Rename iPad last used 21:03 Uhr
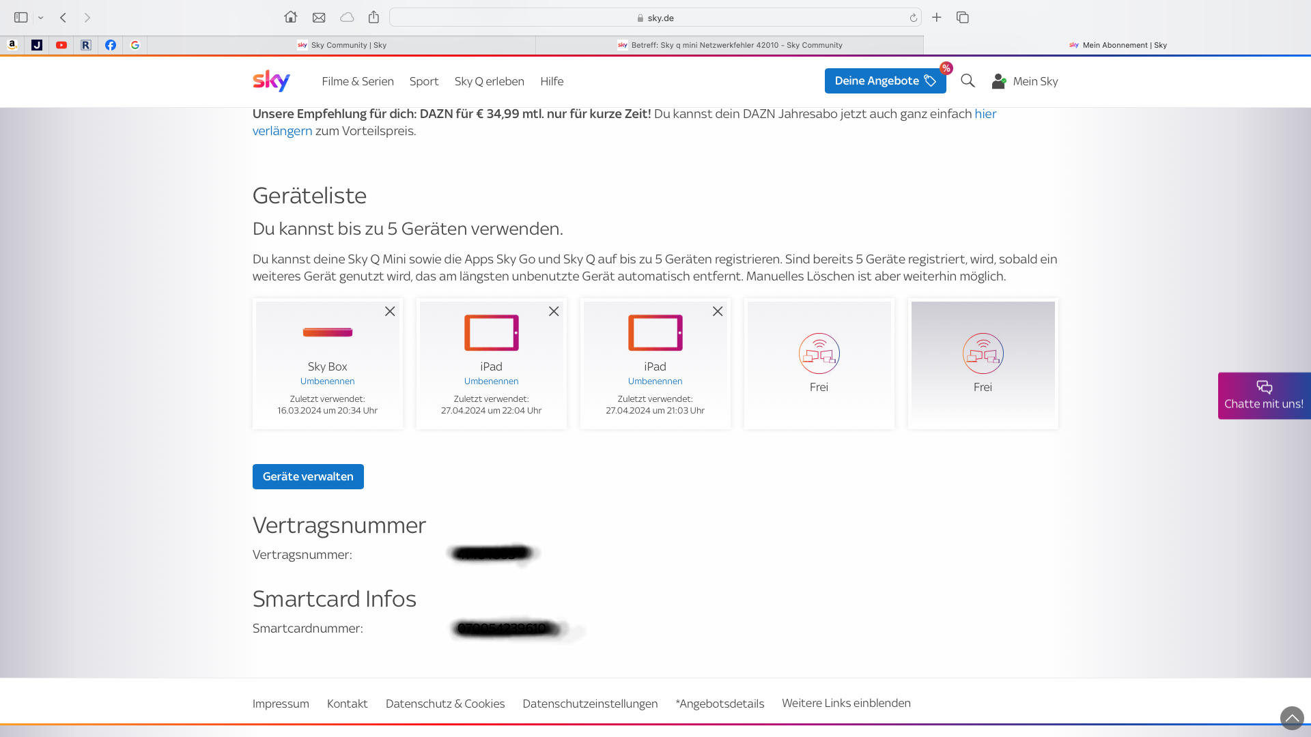Image resolution: width=1311 pixels, height=737 pixels. tap(655, 381)
